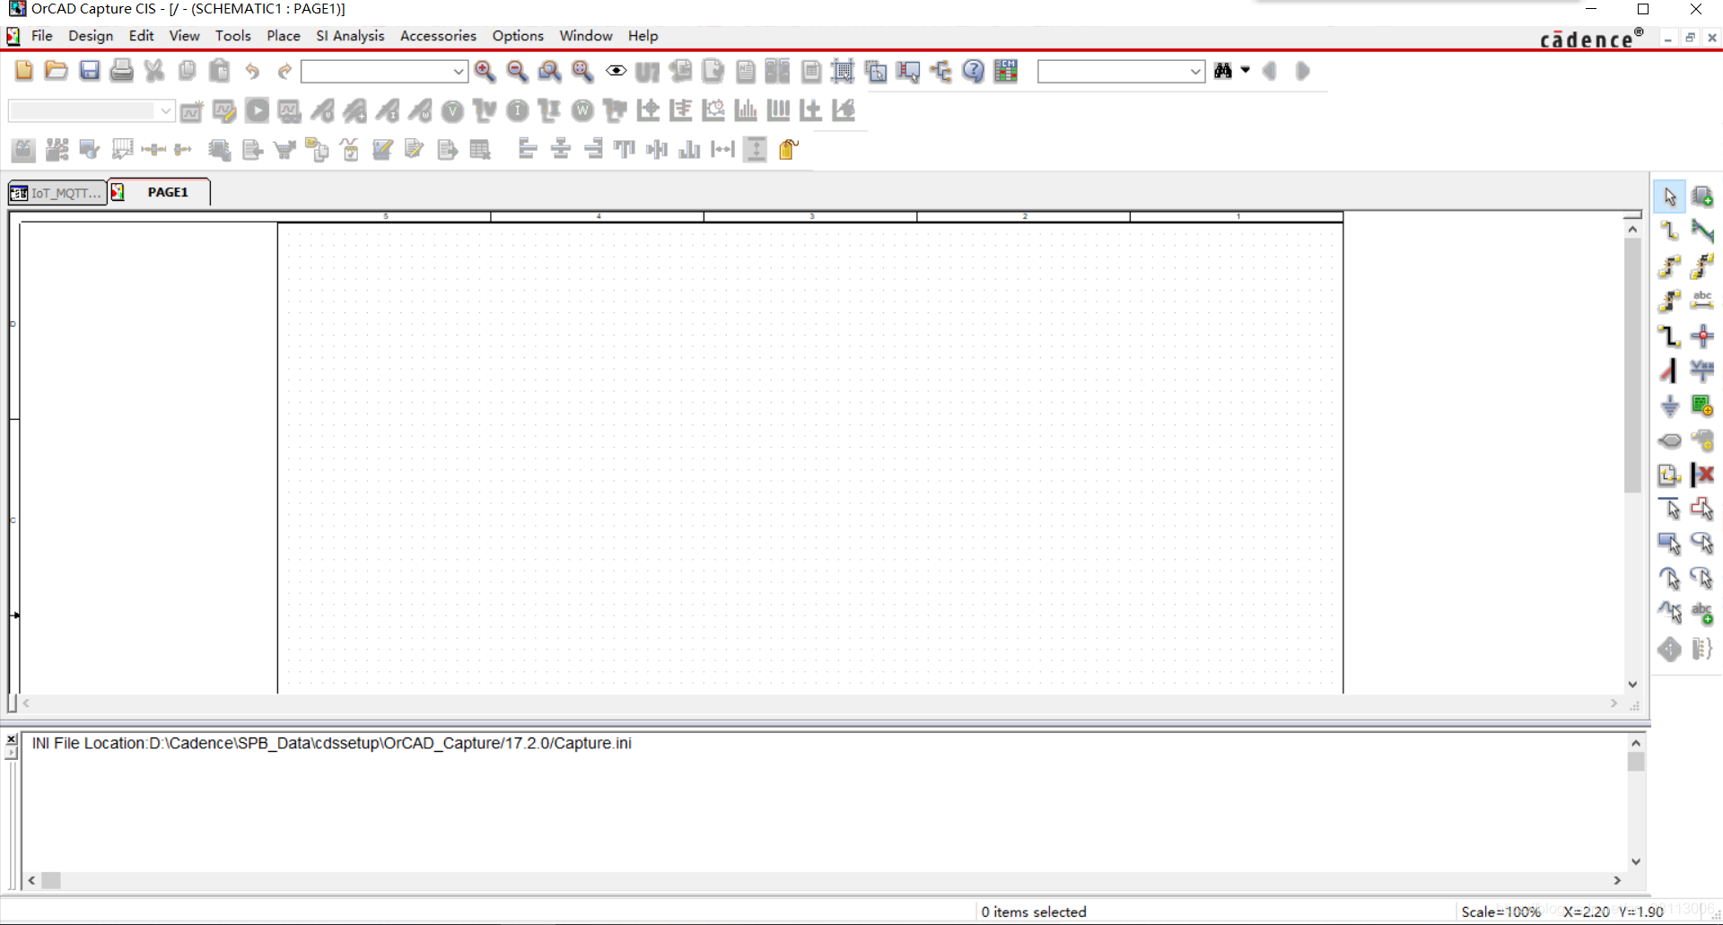Expand the most-recently-used part dropdown
Screen dimensions: 1723x925
[x=458, y=72]
